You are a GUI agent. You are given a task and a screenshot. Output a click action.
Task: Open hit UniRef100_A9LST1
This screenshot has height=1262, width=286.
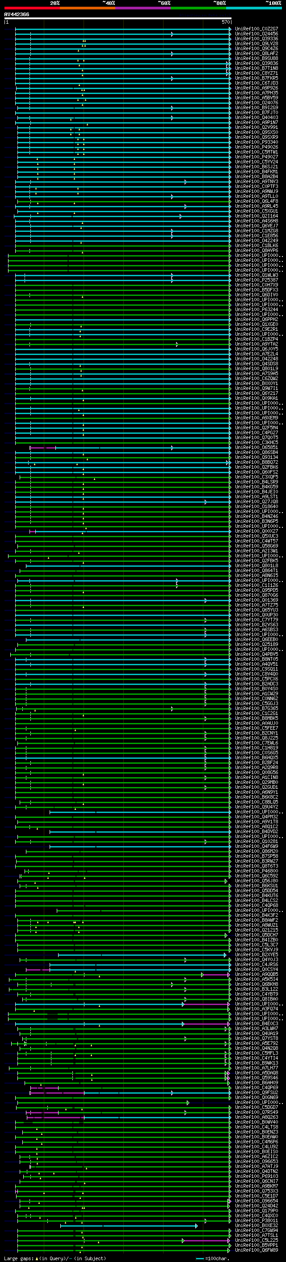[x=257, y=497]
